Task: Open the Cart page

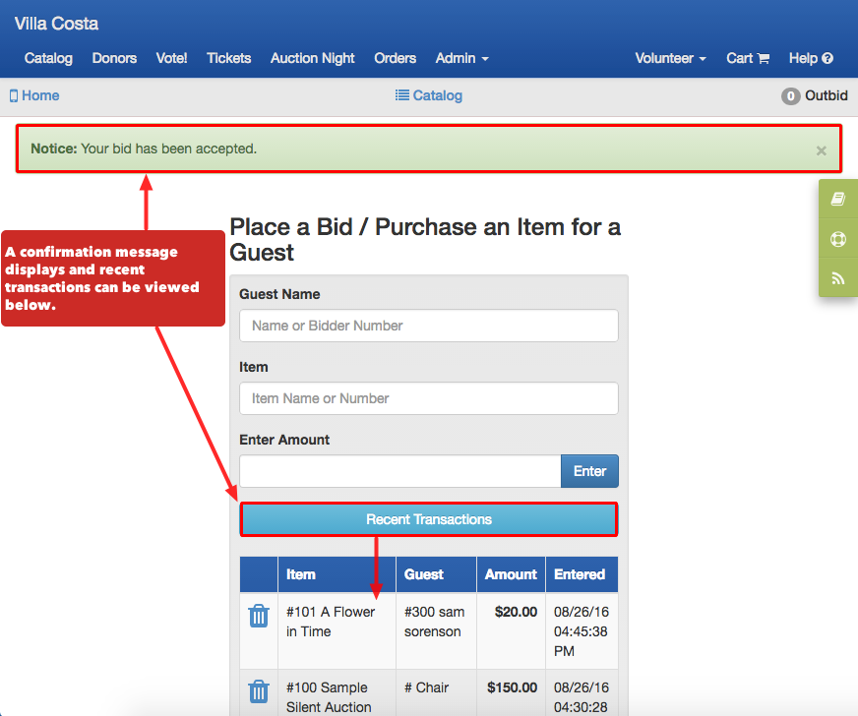Action: point(748,58)
